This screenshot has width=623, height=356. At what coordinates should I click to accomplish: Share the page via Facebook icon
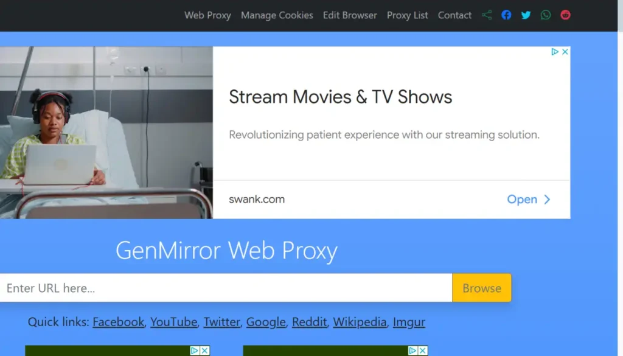click(x=506, y=15)
